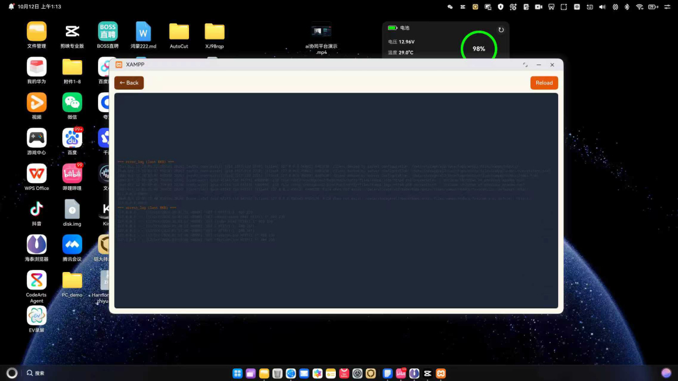Open the app grid launcher in the dock

click(x=237, y=373)
